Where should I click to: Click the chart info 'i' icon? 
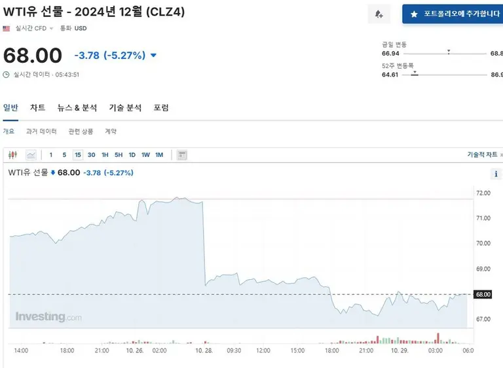(x=496, y=174)
